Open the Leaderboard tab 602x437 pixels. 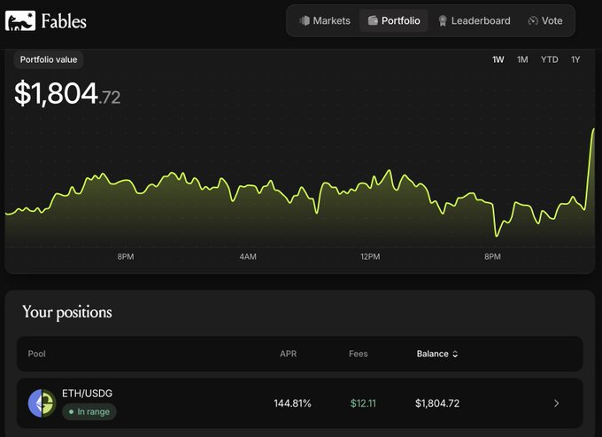click(x=475, y=20)
